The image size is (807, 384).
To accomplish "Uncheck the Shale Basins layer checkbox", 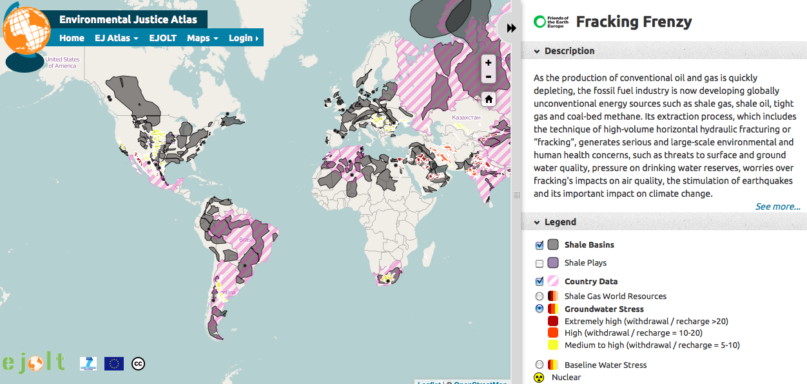I will (540, 245).
